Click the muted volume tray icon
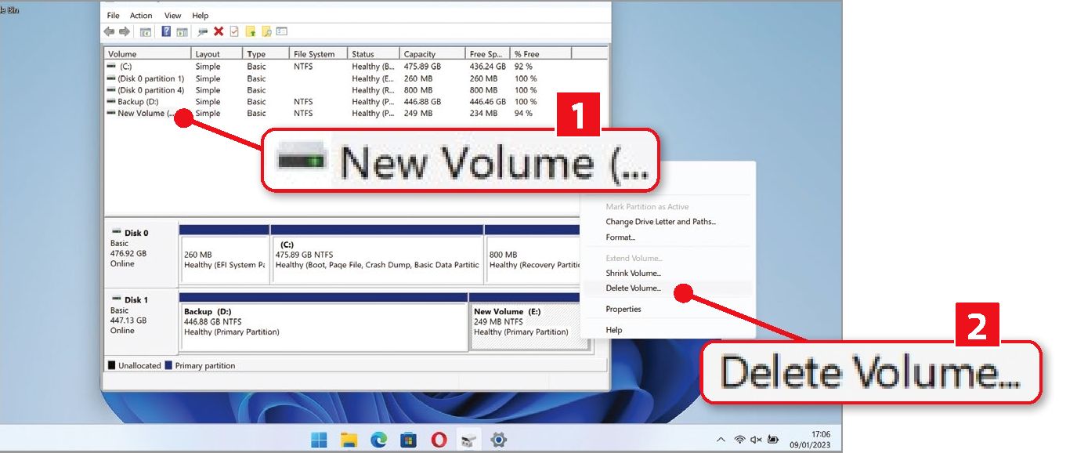Image resolution: width=1077 pixels, height=453 pixels. [x=756, y=440]
